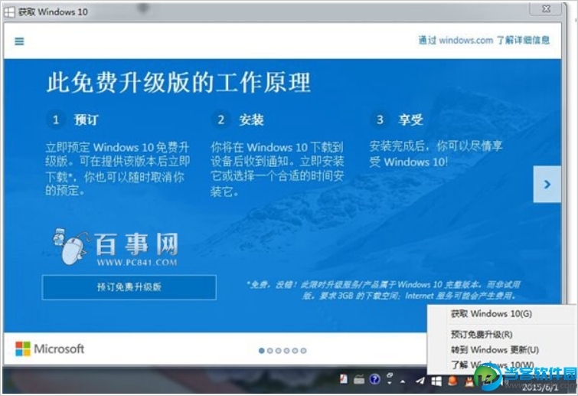Viewport: 578px width, 396px height.
Task: Open the hamburger menu icon
Action: click(x=19, y=41)
